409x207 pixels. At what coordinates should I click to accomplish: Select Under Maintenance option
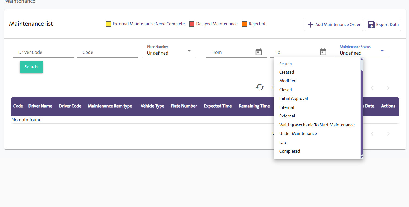[x=317, y=134]
